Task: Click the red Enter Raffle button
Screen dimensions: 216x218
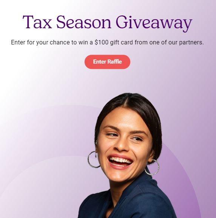Action: [x=107, y=62]
